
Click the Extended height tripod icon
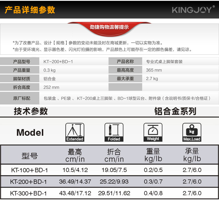click(75, 132)
